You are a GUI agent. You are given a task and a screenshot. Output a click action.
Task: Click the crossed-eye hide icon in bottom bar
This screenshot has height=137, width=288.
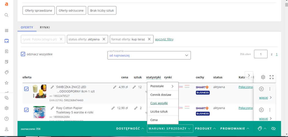pos(273,129)
